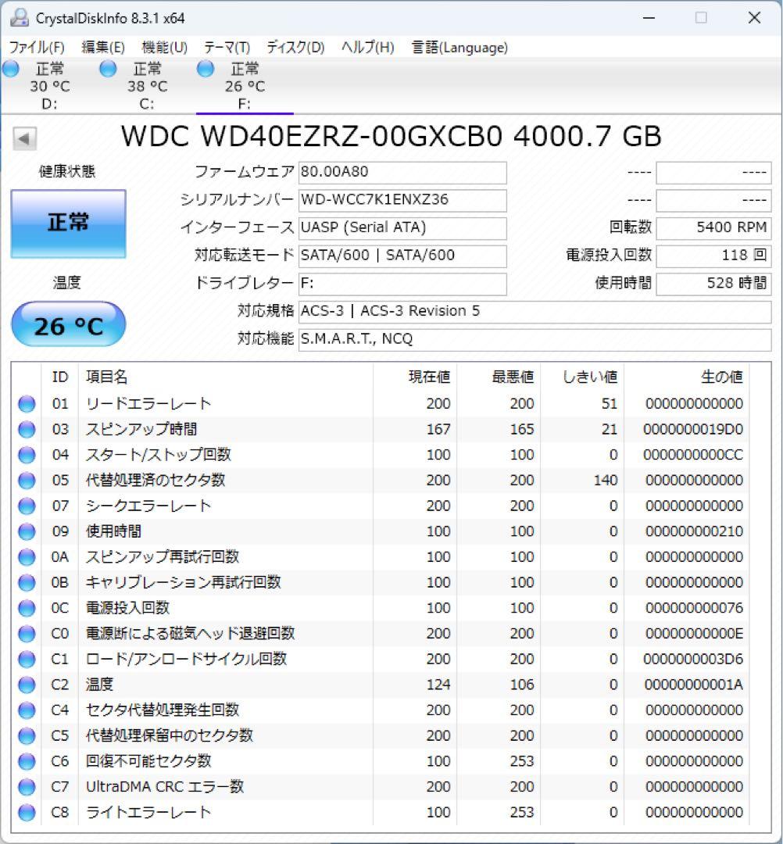Image resolution: width=783 pixels, height=844 pixels.
Task: Click the status icon for row C7 UltraDMA CRC エラー数
Action: [x=27, y=788]
